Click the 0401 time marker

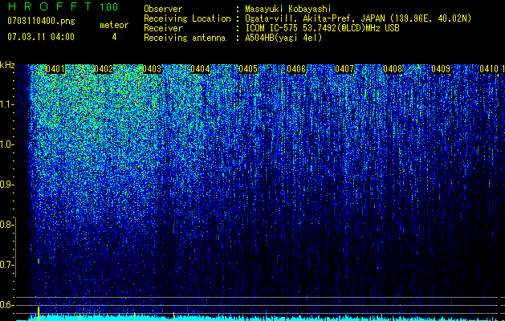point(55,69)
